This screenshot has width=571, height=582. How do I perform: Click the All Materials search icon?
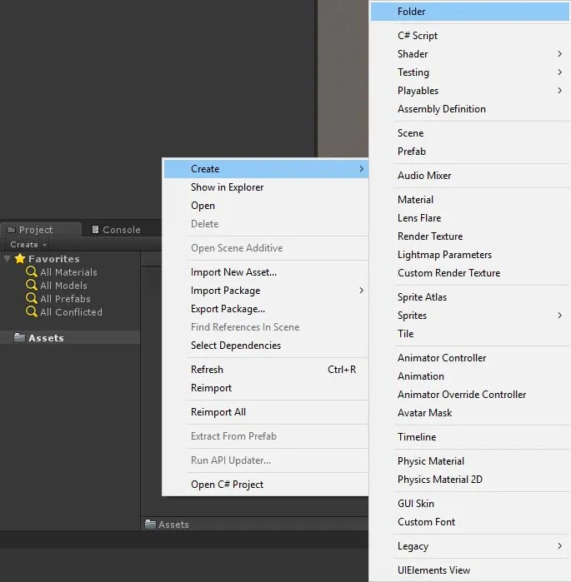pyautogui.click(x=32, y=272)
